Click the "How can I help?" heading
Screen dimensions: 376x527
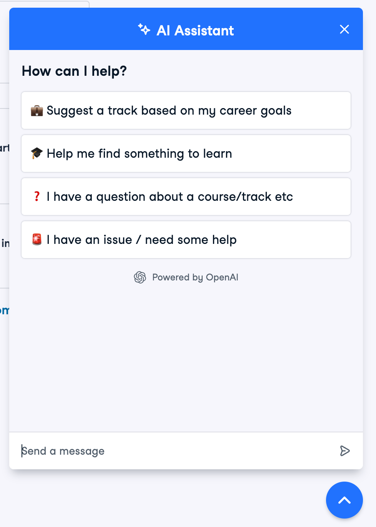pyautogui.click(x=74, y=71)
